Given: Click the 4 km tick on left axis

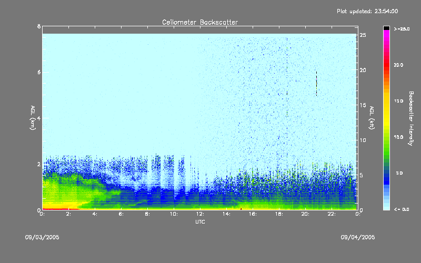Looking at the screenshot, I should [x=39, y=118].
